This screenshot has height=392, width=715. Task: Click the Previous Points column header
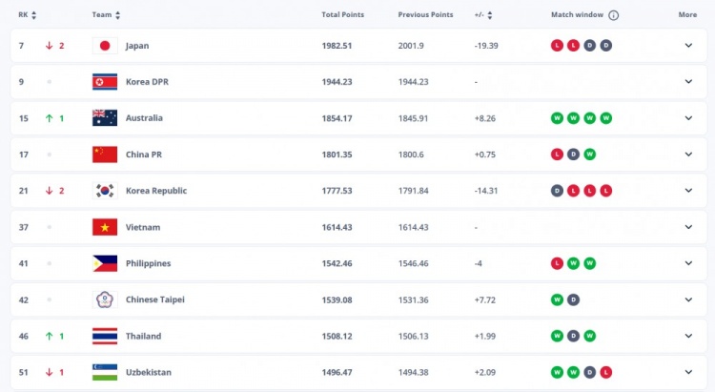click(x=424, y=15)
